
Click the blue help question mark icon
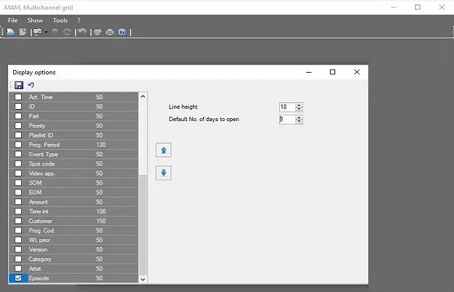pyautogui.click(x=122, y=32)
